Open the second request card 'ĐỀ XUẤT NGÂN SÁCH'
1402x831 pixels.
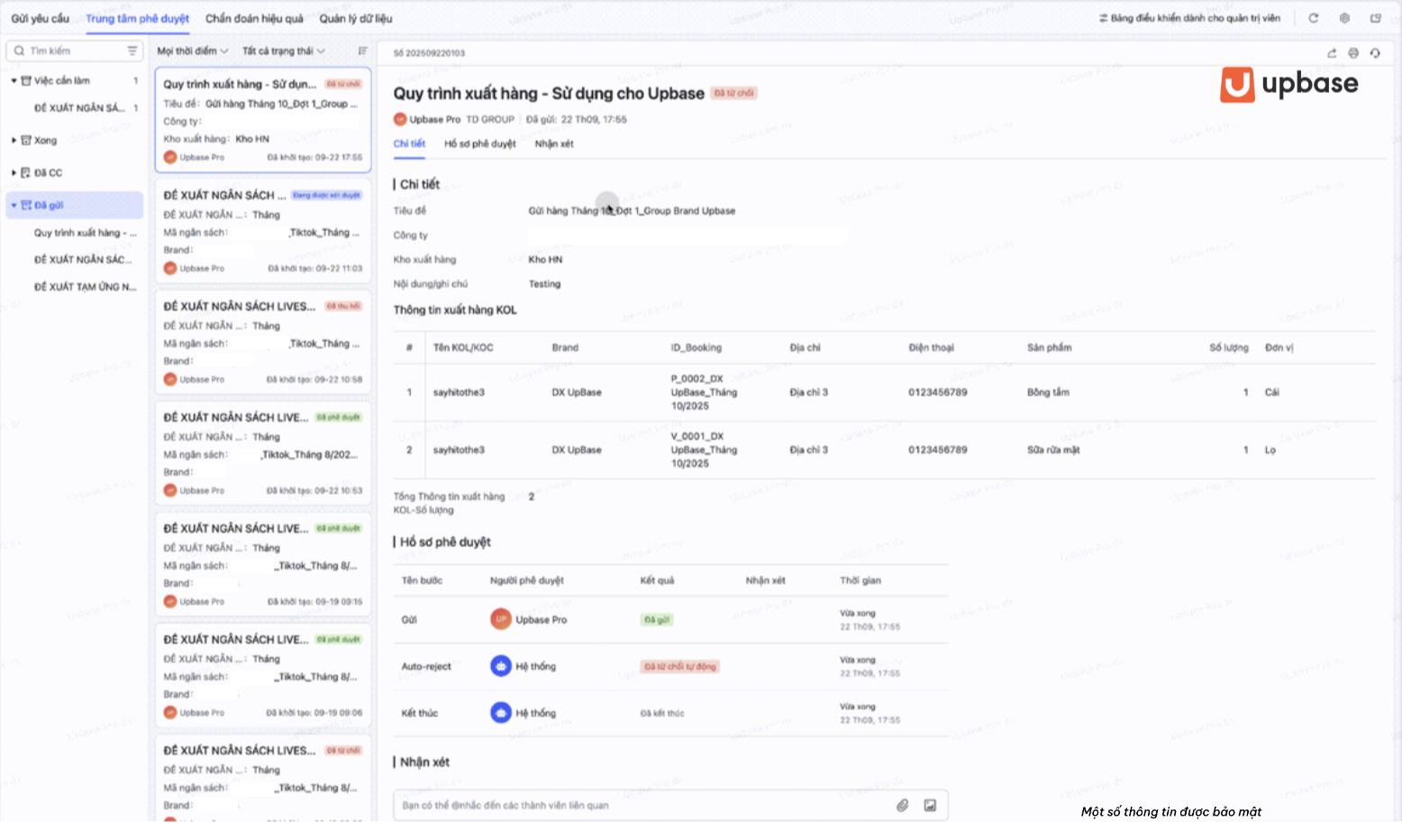point(263,231)
